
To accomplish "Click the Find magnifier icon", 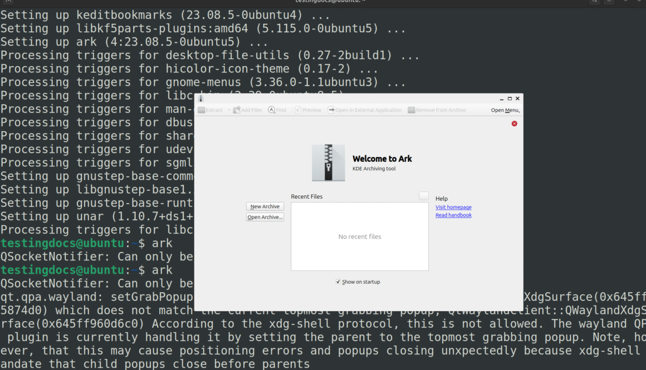I will click(x=272, y=110).
